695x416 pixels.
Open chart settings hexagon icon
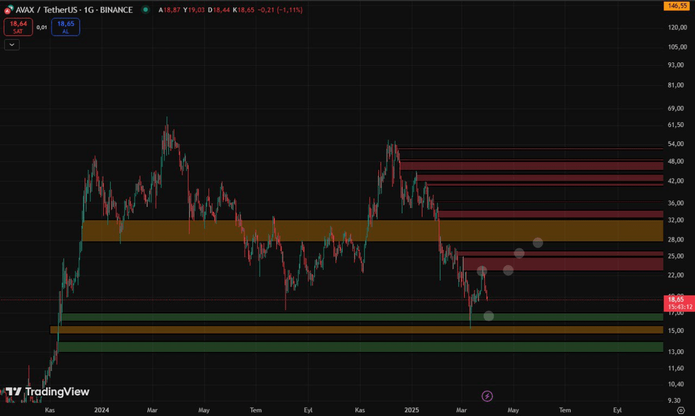click(x=681, y=410)
